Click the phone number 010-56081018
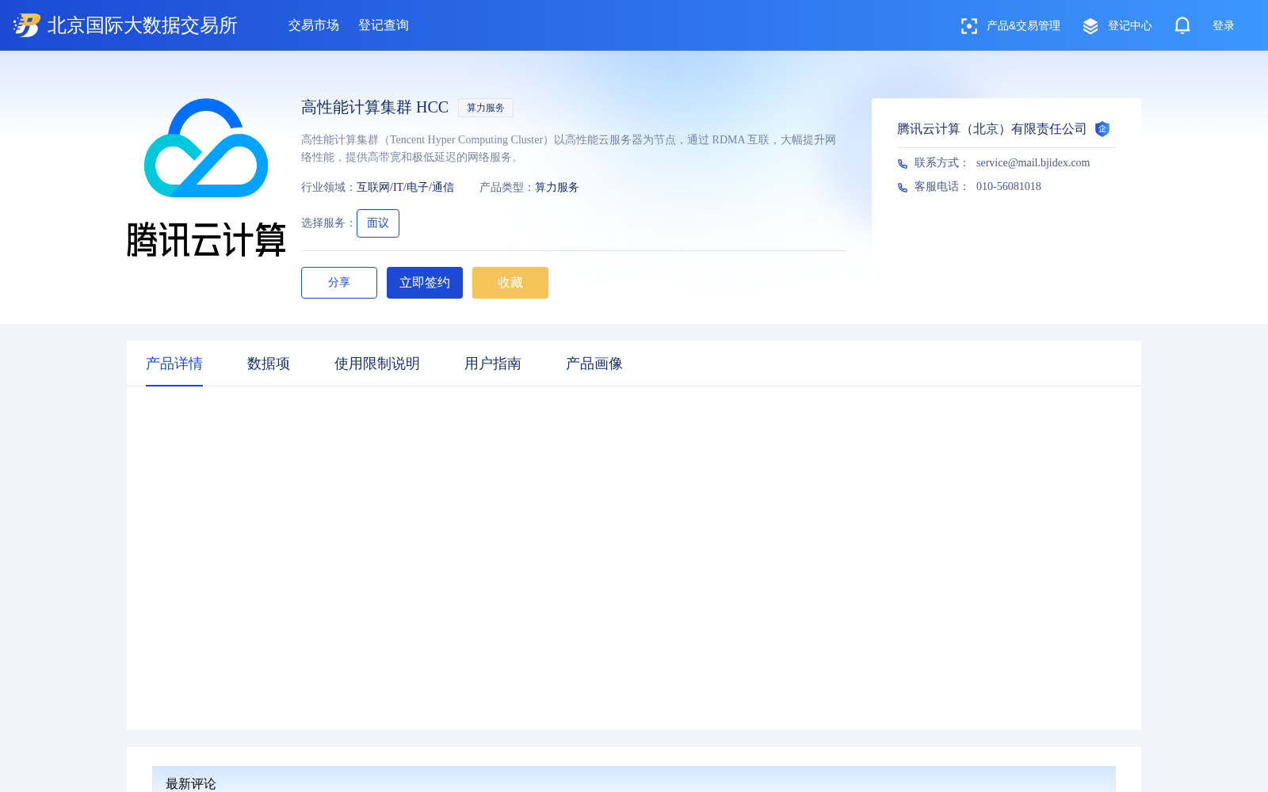This screenshot has height=792, width=1268. [1009, 186]
